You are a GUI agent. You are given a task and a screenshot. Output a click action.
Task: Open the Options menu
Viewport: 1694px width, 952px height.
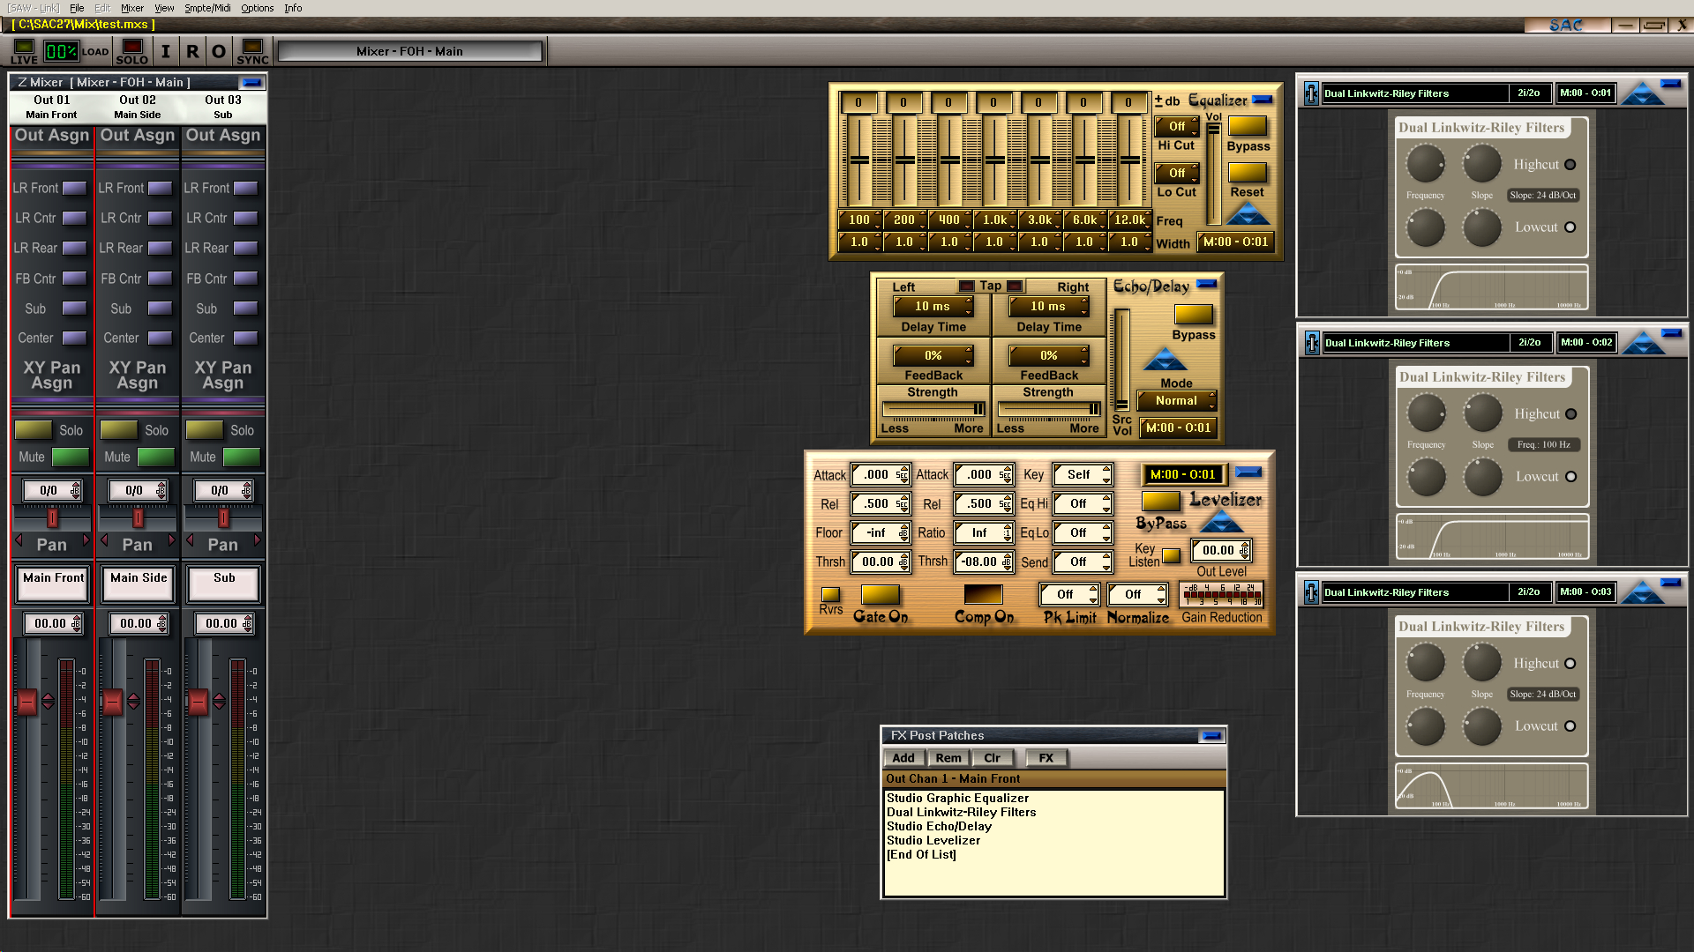[257, 8]
